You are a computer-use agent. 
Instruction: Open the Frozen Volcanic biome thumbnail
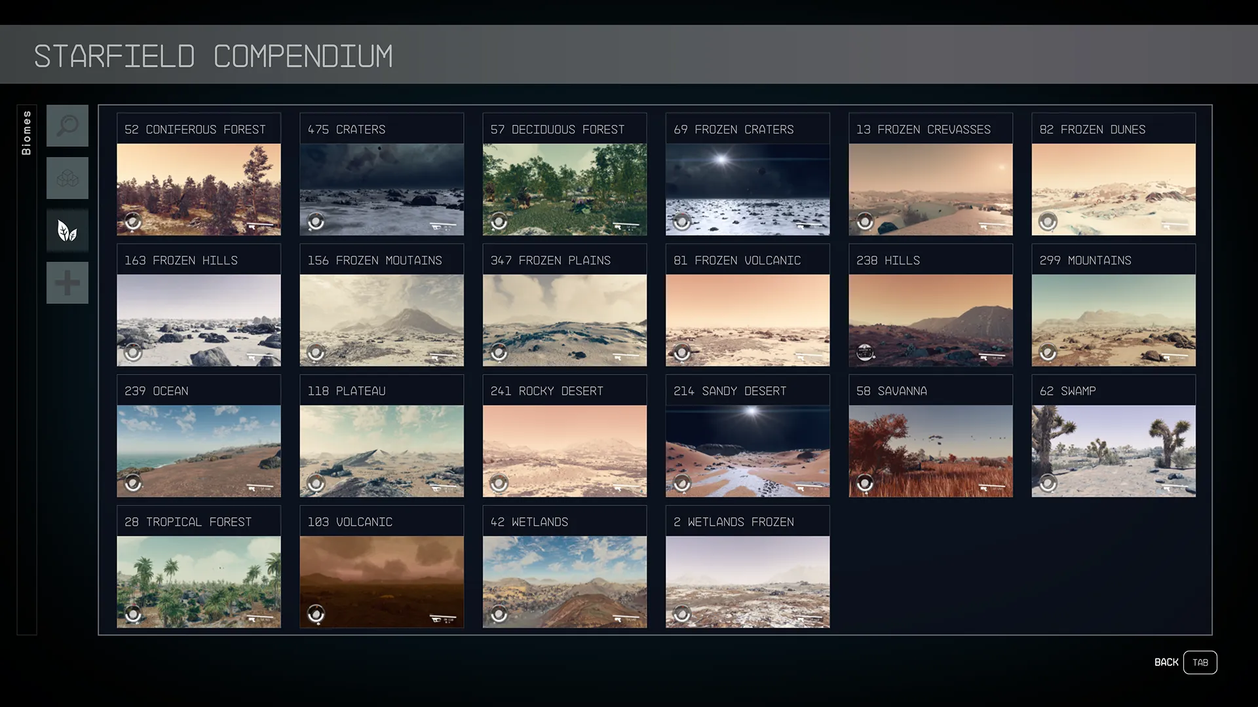tap(748, 320)
